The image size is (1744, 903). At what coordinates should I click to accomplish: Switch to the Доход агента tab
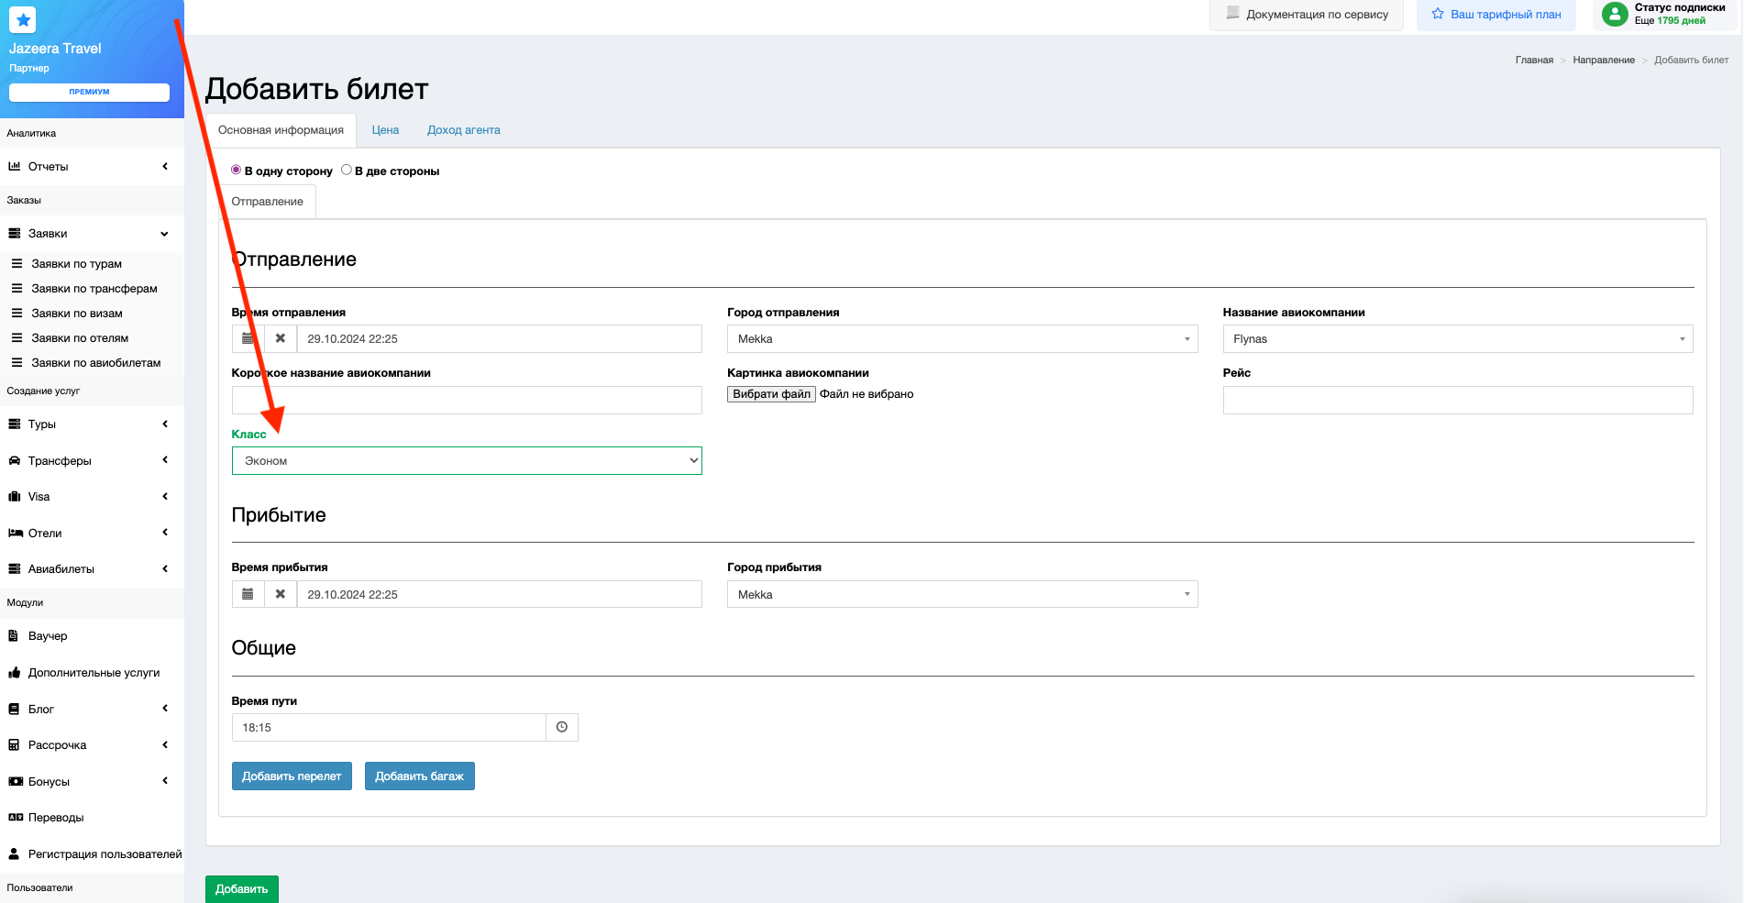(464, 130)
